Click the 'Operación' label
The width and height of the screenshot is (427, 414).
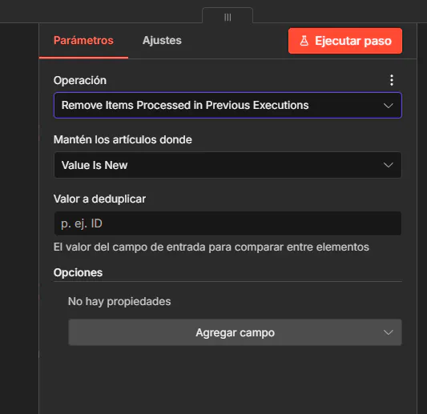(80, 81)
